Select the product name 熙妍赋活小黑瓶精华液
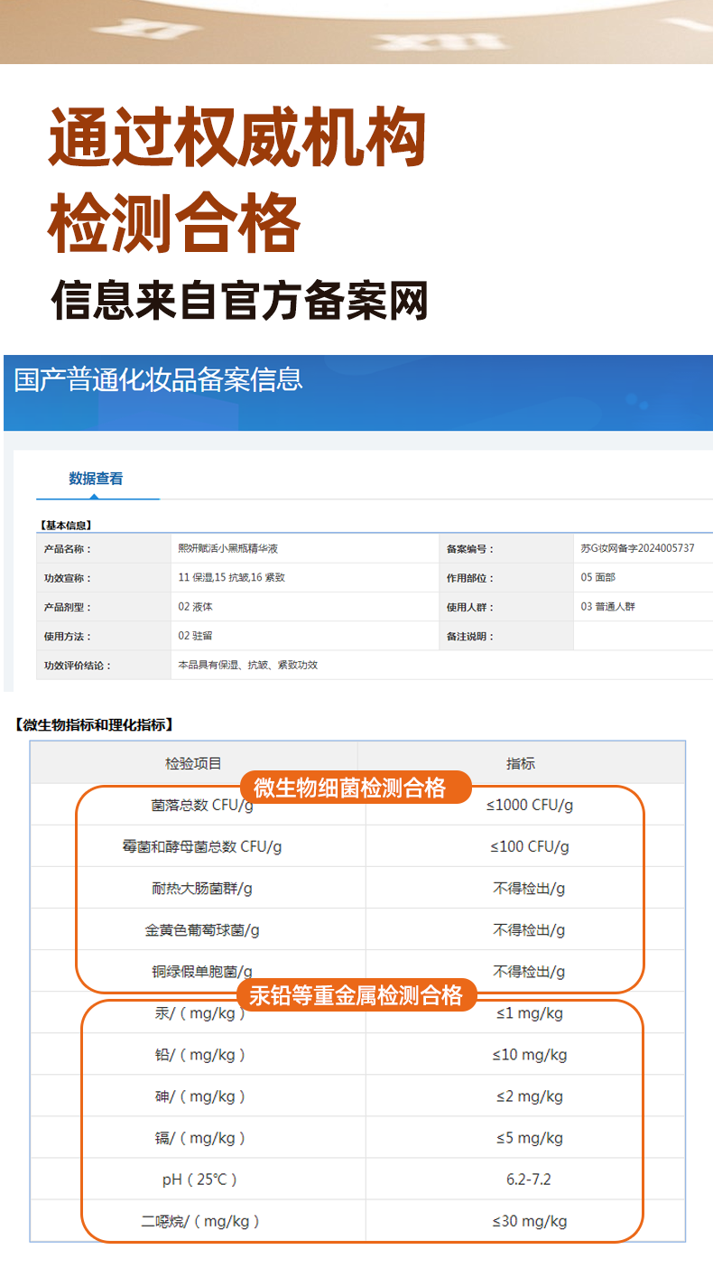Screen dimensions: 713x1287 [227, 548]
